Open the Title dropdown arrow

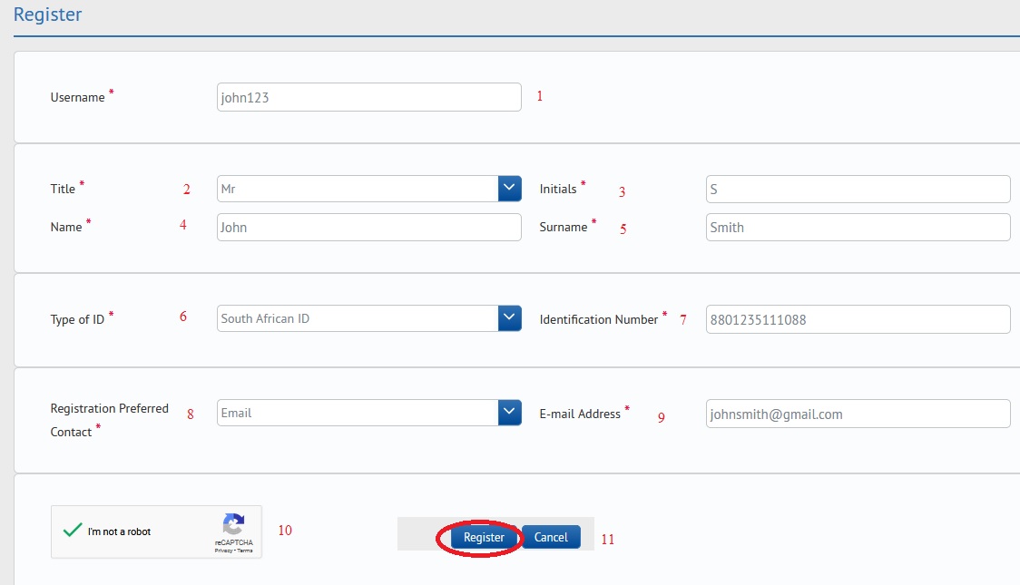(x=510, y=189)
